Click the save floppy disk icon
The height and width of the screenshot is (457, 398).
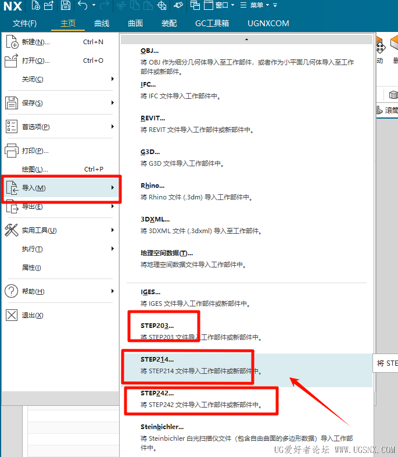(x=65, y=5)
